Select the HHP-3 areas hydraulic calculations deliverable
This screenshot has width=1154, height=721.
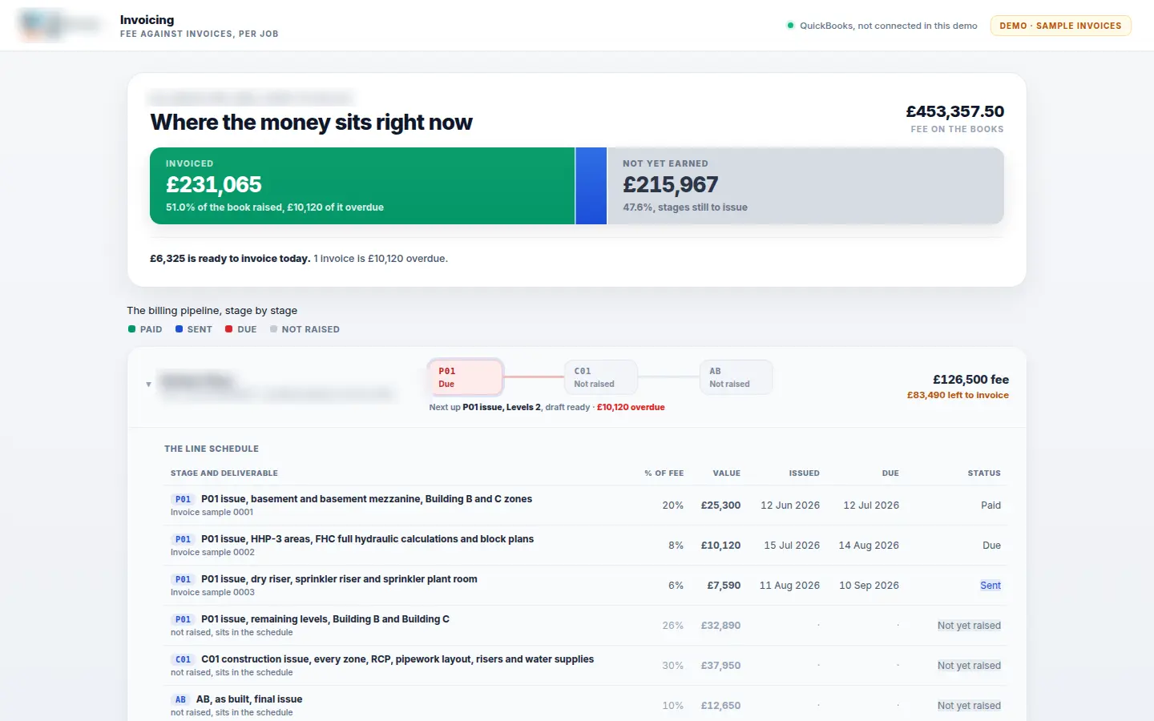click(x=367, y=539)
